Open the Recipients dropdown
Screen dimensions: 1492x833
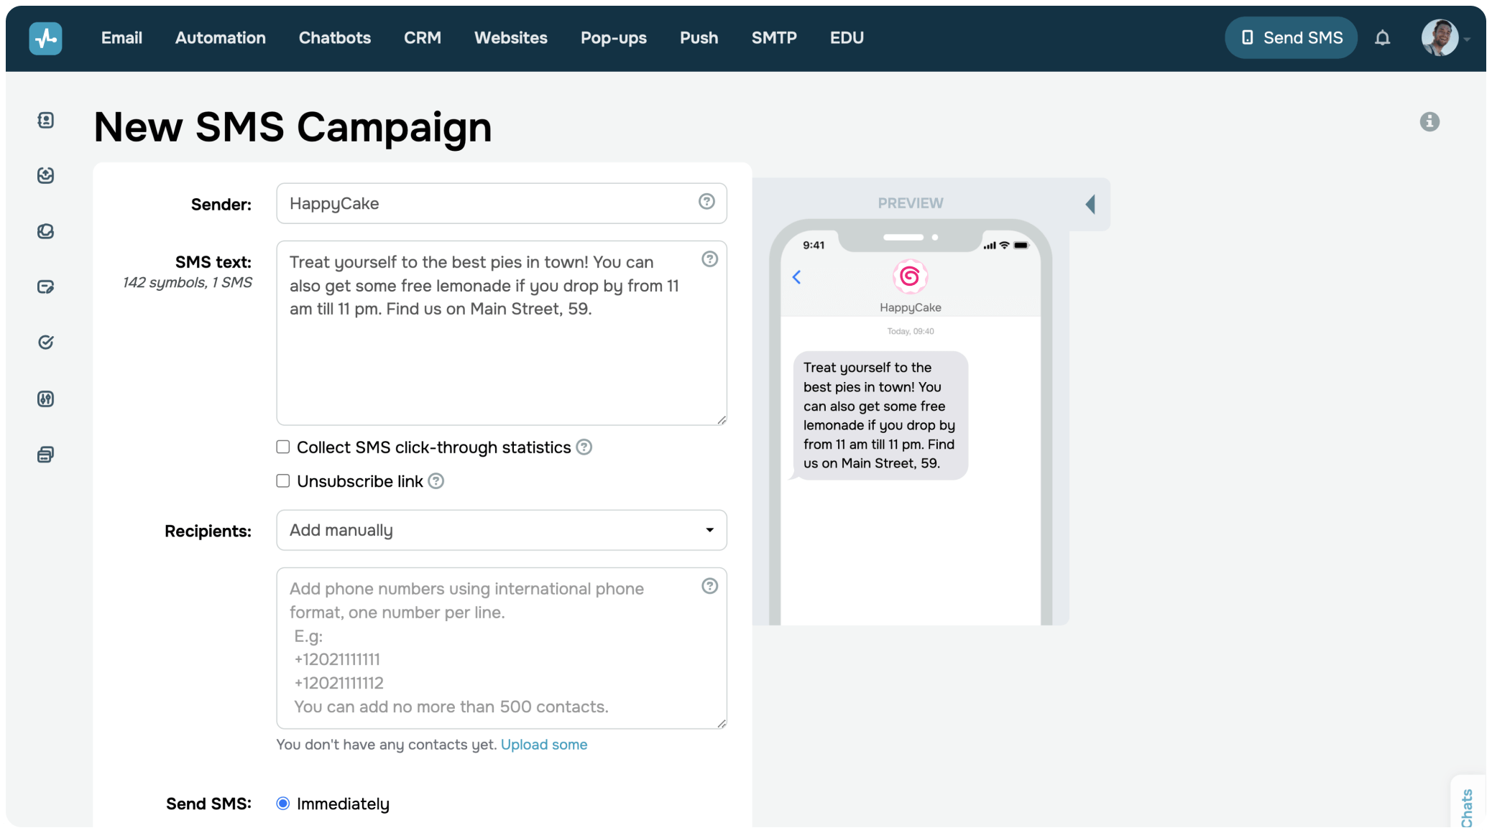coord(501,530)
